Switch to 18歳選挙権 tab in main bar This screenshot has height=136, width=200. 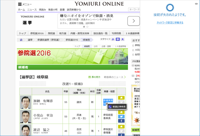132,33
